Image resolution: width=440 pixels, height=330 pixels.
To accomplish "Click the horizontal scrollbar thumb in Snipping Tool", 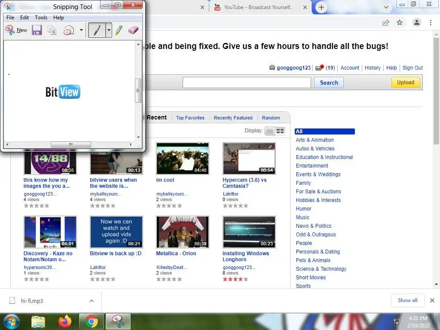I will coord(71,144).
